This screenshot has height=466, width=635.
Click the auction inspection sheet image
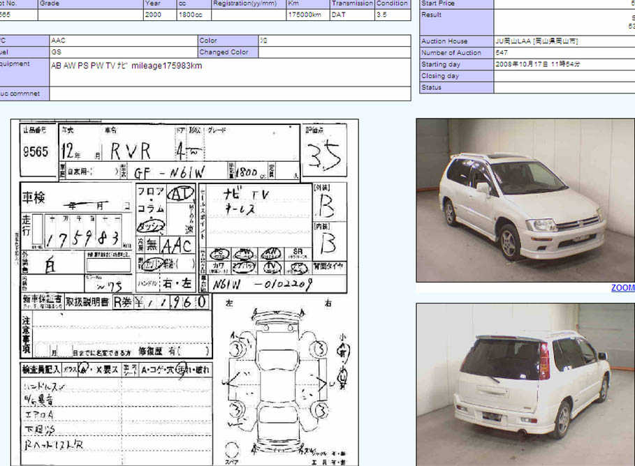pos(184,292)
